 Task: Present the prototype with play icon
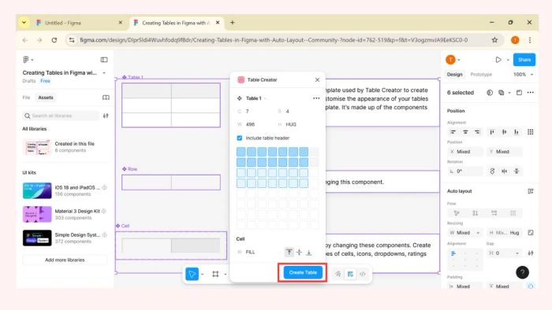pos(498,60)
